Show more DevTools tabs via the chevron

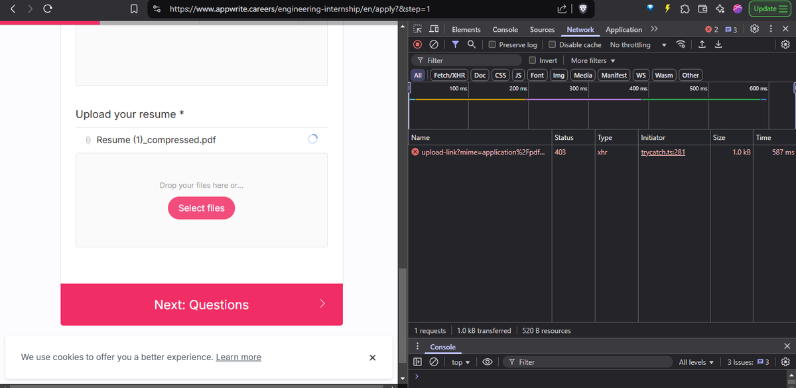point(654,29)
